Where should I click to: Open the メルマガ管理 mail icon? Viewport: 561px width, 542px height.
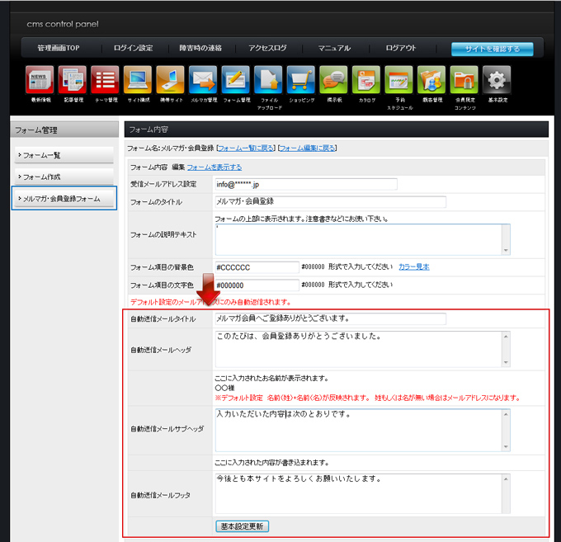pos(203,80)
